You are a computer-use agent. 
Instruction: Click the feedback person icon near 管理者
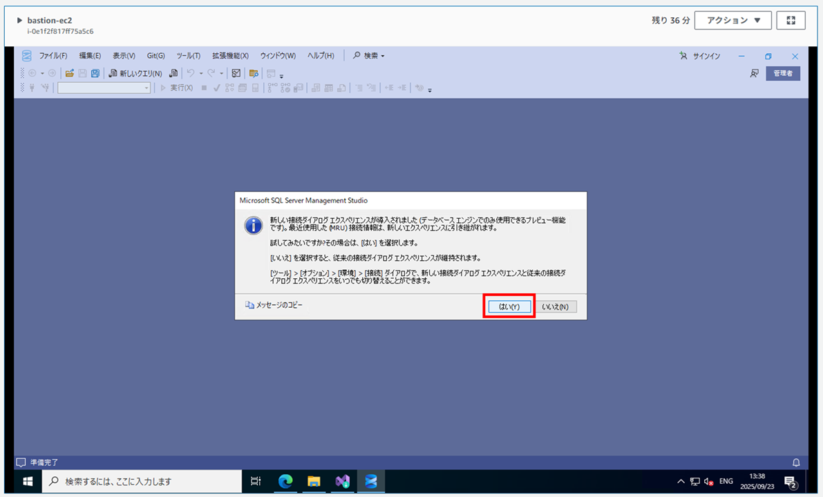754,73
